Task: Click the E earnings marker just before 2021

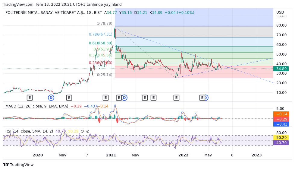Action: pyautogui.click(x=105, y=98)
